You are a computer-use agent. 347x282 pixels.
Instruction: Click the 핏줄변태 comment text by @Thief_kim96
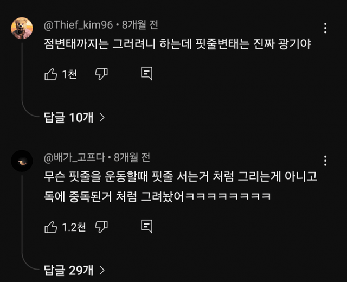[x=179, y=45]
